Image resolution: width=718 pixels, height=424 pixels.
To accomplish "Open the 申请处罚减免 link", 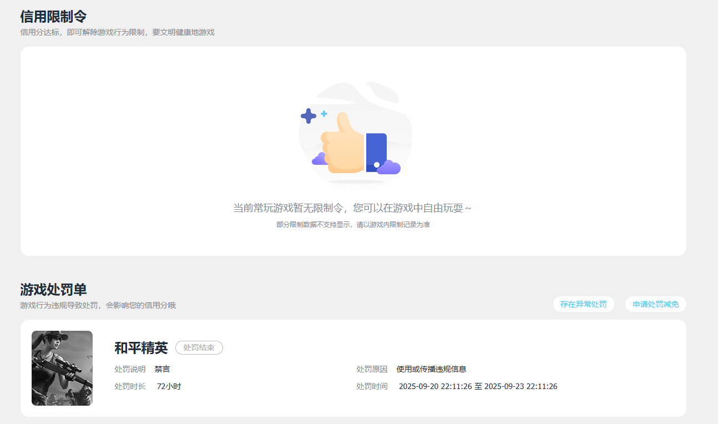I will 655,304.
